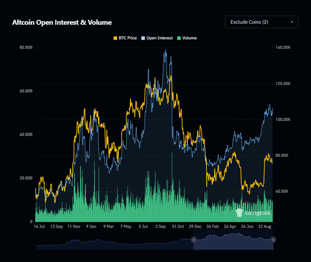Click the 140.00K right axis label
This screenshot has height=262, width=311.
tap(283, 48)
